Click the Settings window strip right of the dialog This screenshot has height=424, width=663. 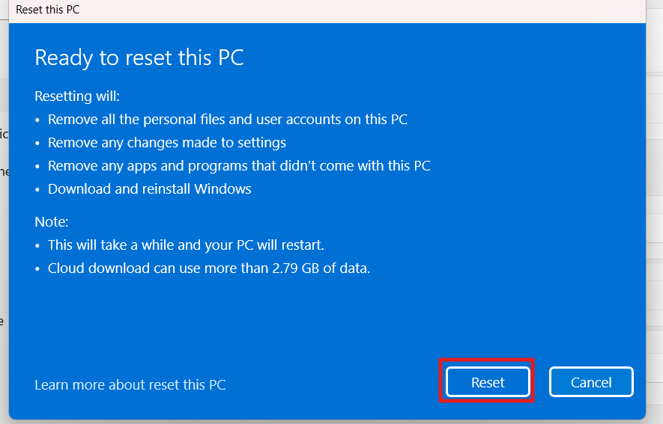(x=655, y=211)
